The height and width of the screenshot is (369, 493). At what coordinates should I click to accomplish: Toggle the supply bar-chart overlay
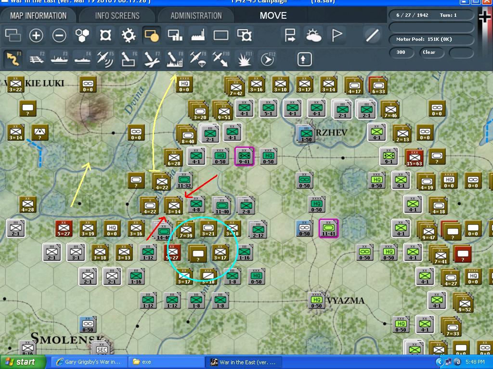pyautogui.click(x=175, y=35)
